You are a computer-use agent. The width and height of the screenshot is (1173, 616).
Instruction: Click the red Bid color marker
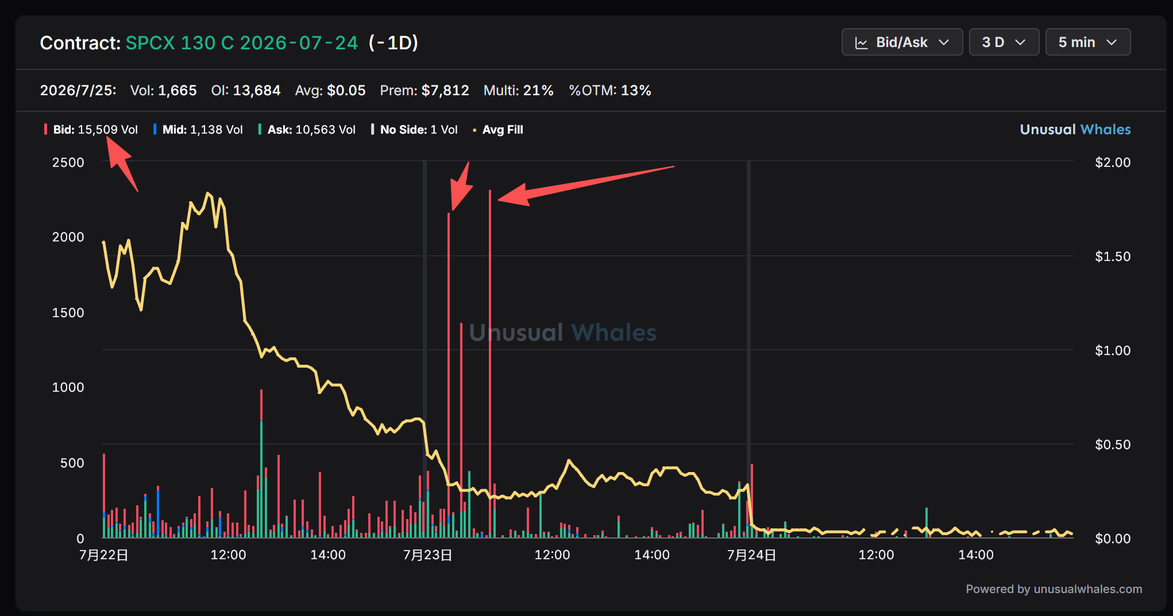pyautogui.click(x=45, y=130)
